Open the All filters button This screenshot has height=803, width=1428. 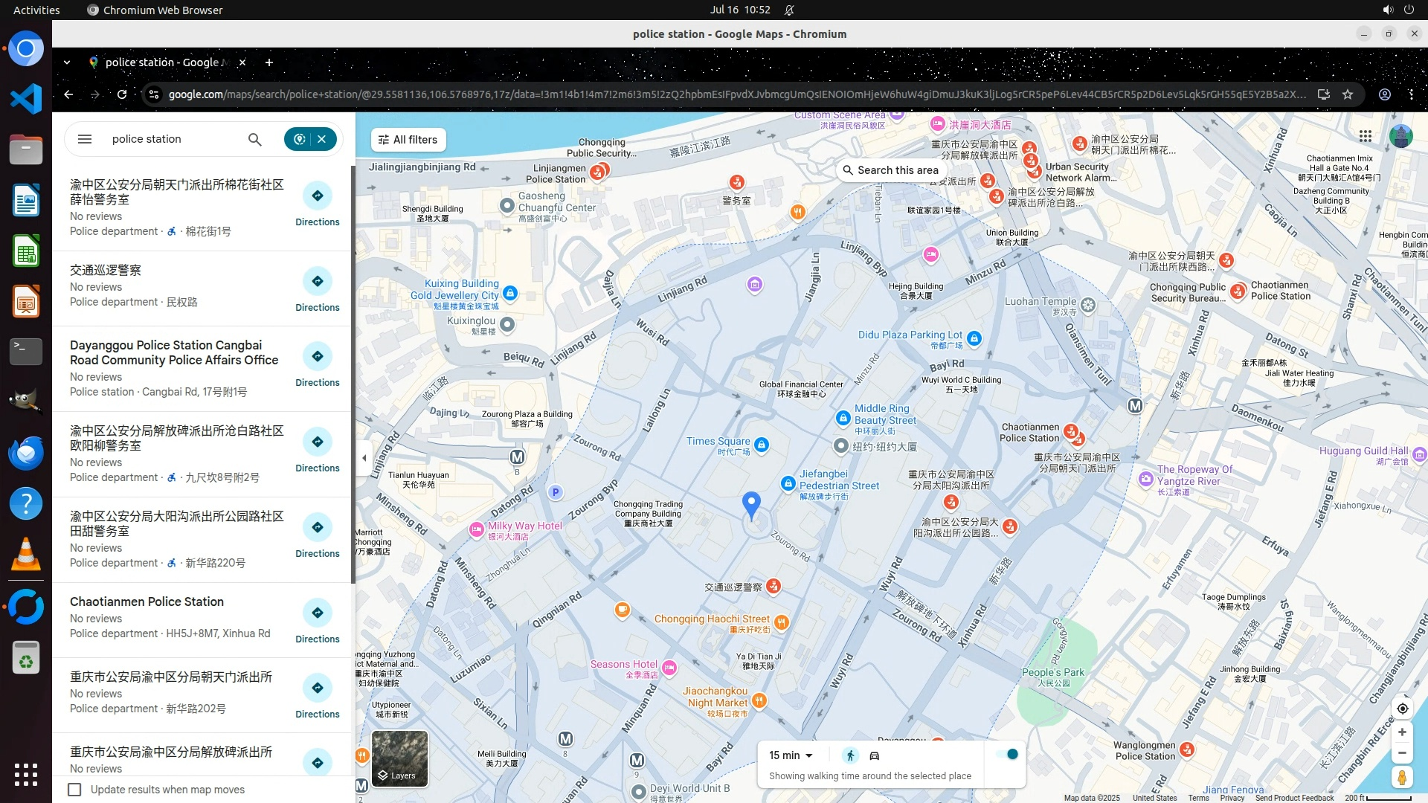408,140
